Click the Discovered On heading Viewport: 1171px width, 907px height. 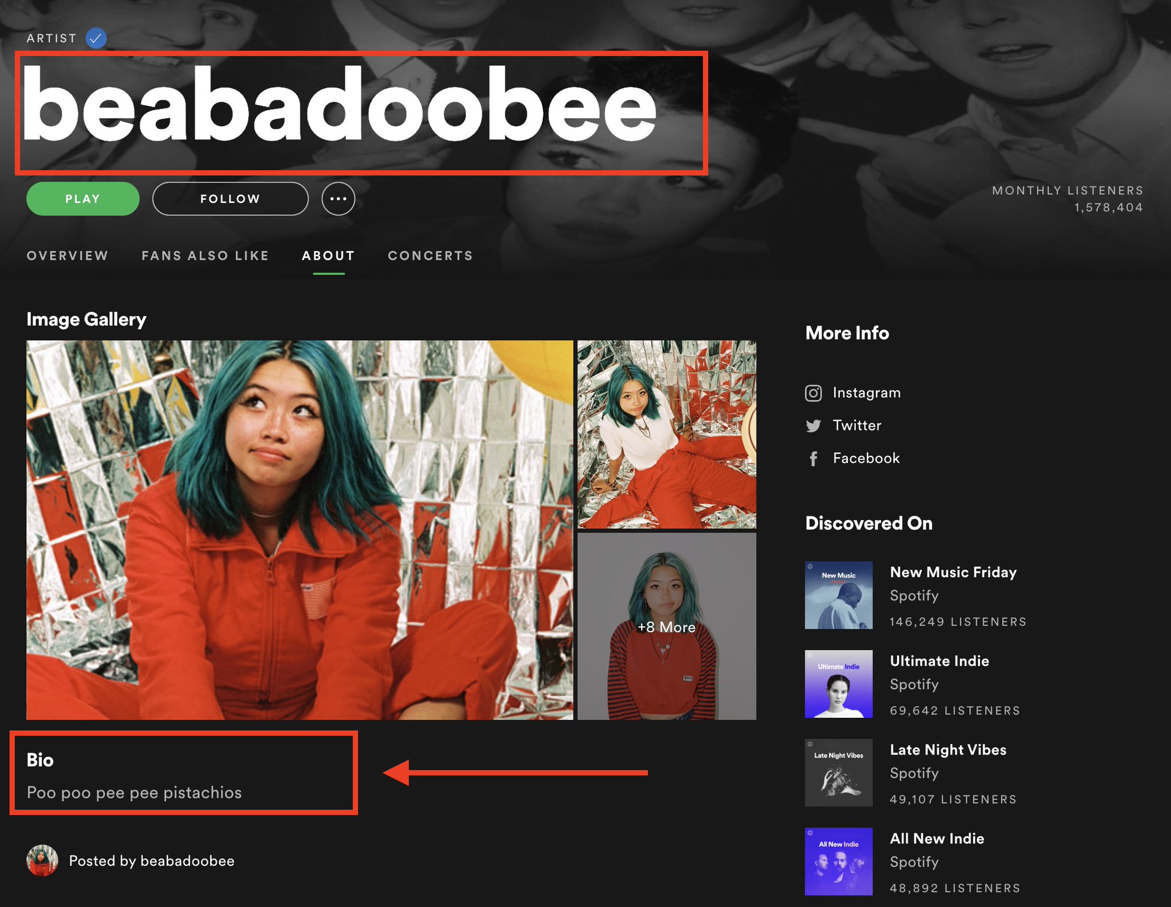tap(869, 523)
